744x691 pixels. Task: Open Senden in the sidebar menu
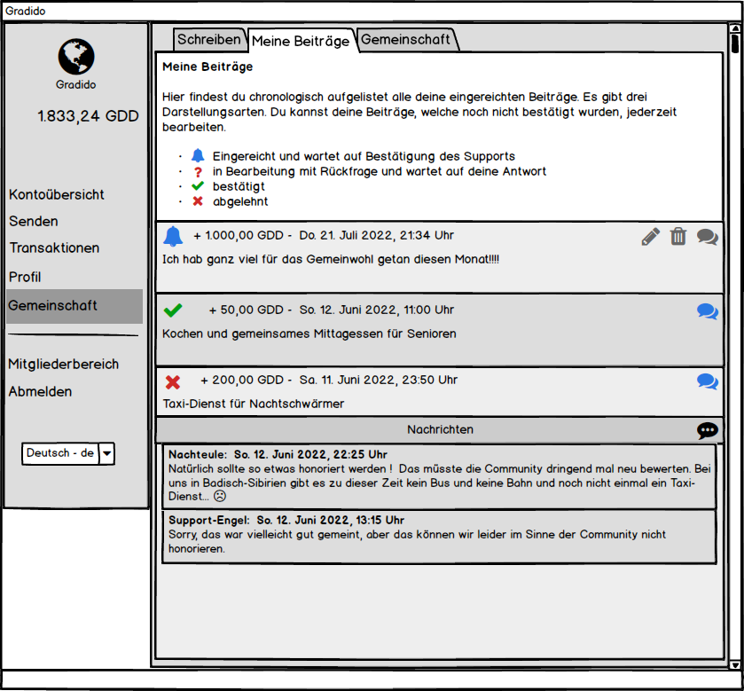coord(34,221)
